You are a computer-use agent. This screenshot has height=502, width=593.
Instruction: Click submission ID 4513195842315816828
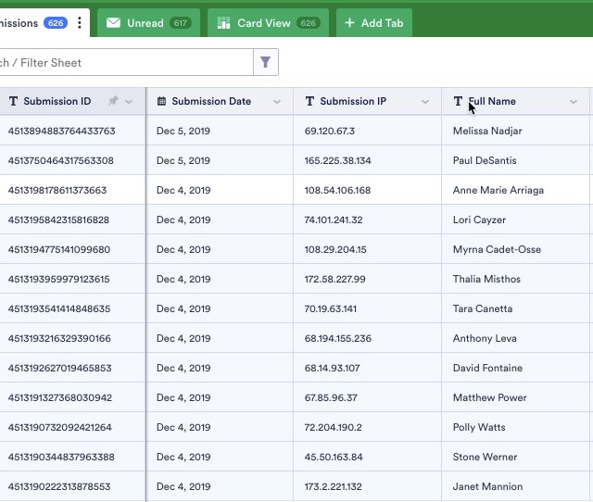coord(58,220)
